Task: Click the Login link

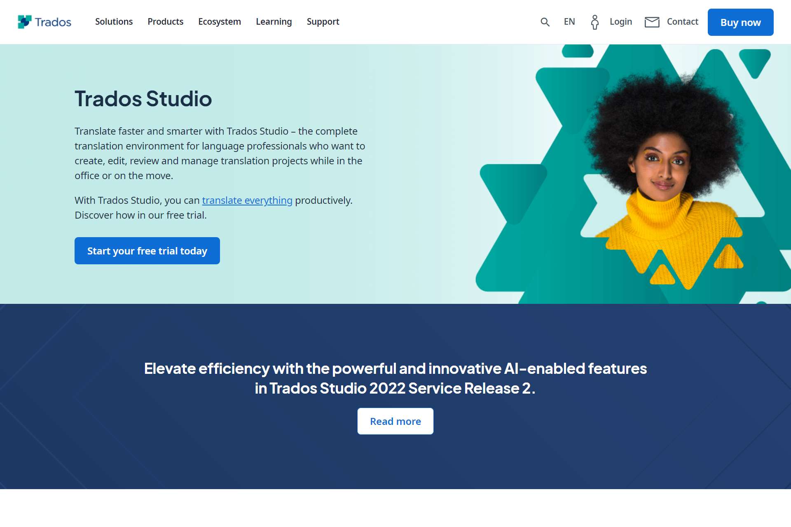Action: 621,21
